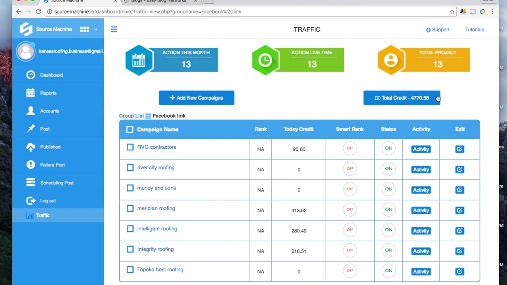Open Activity for river city roofing

(421, 169)
